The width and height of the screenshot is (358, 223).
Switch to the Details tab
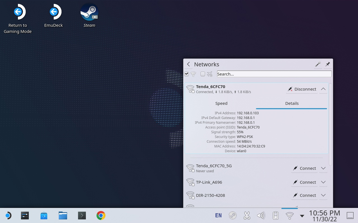pos(292,103)
